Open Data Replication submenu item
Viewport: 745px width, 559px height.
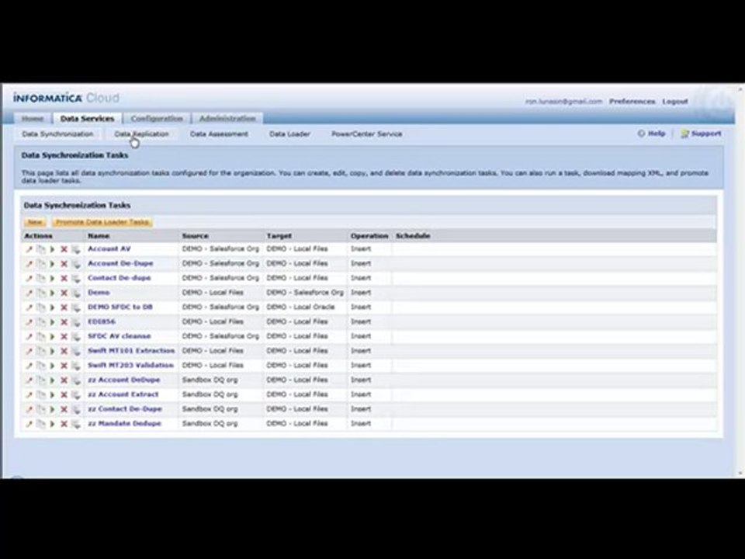tap(141, 134)
